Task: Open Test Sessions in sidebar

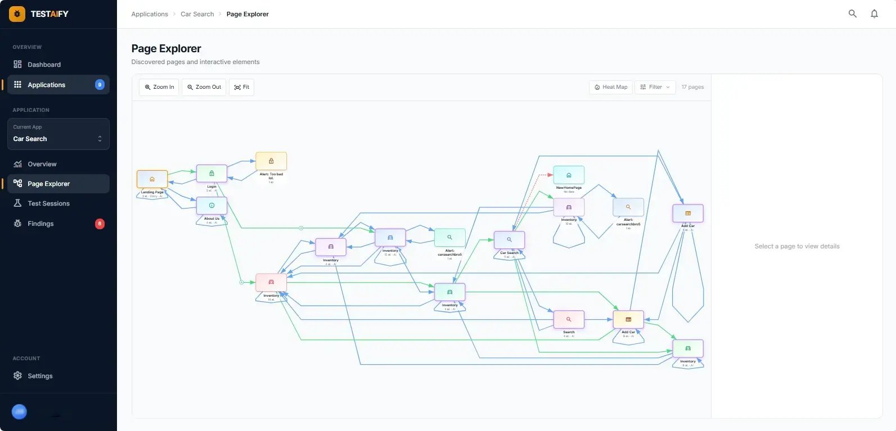Action: coord(58,203)
